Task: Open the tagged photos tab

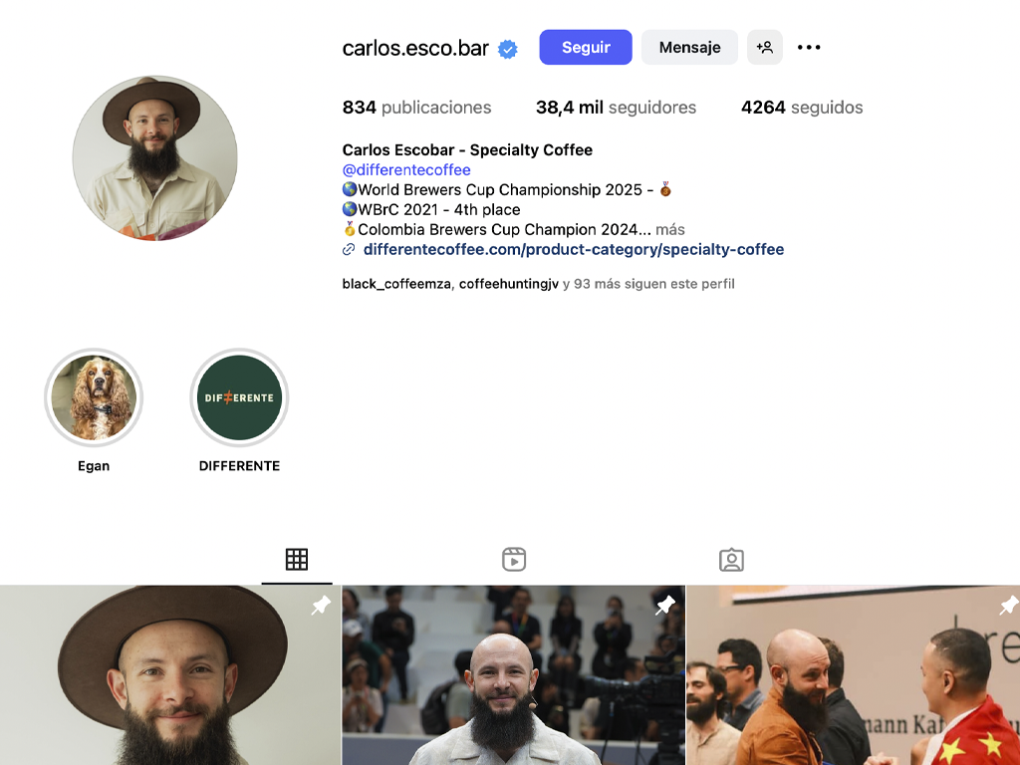Action: click(x=731, y=560)
